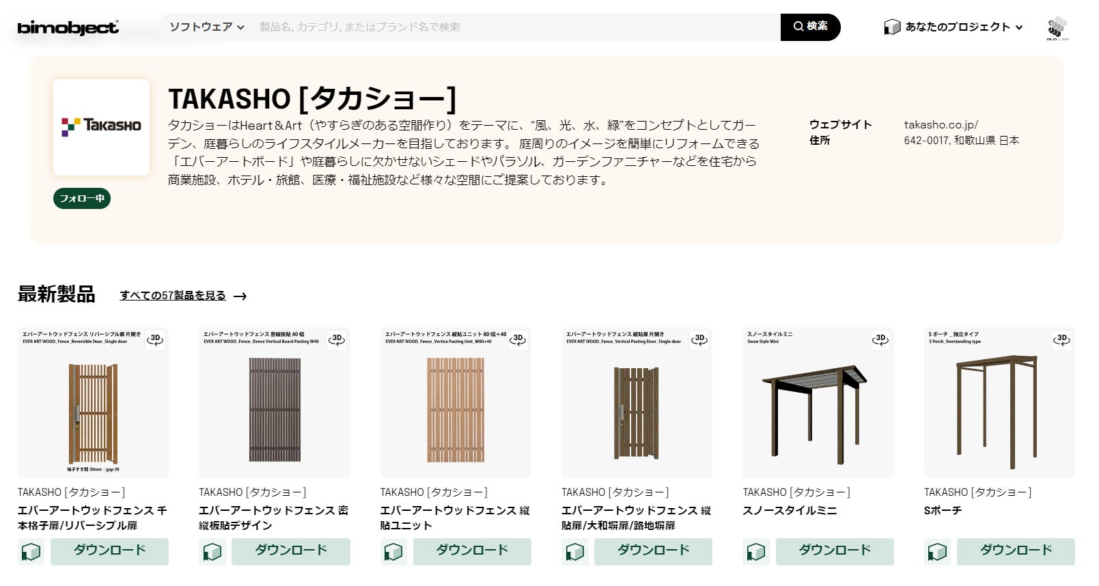Expand the ソフトウェア dropdown
1099x586 pixels.
click(x=206, y=27)
